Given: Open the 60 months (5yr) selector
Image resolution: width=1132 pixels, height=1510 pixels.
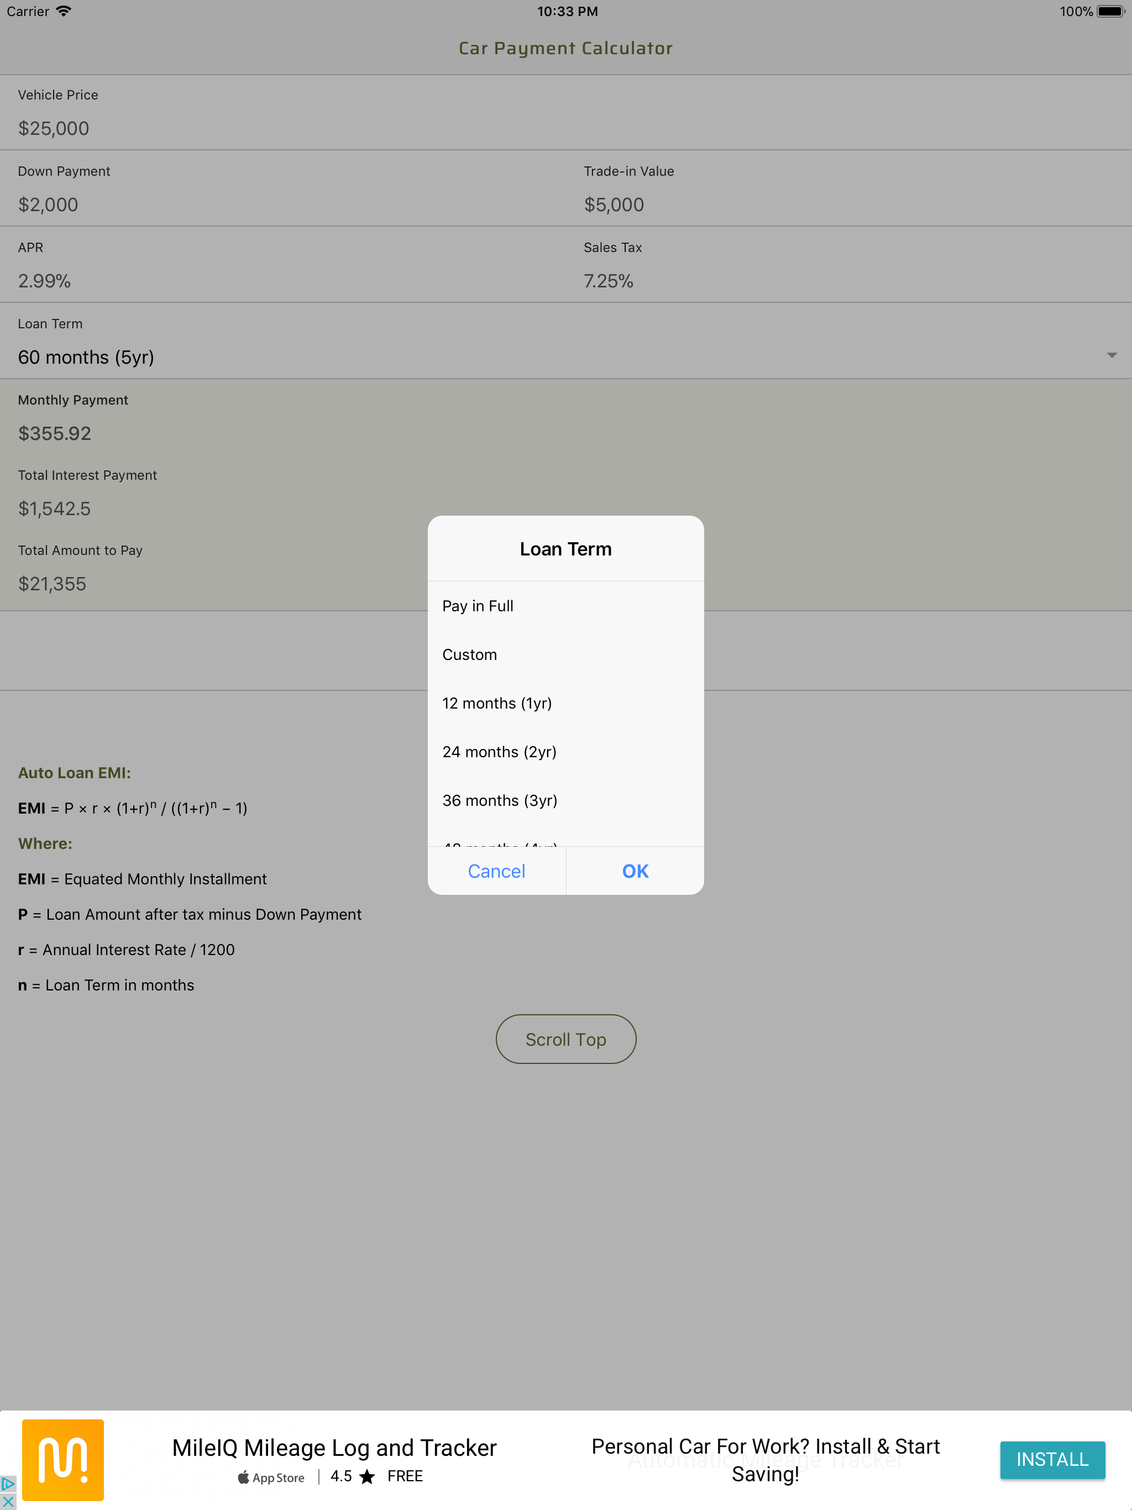Looking at the screenshot, I should (86, 357).
